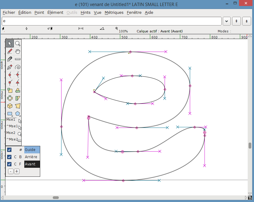The image size is (254, 202).
Task: Click the plus button to add layer
Action: click(17, 171)
